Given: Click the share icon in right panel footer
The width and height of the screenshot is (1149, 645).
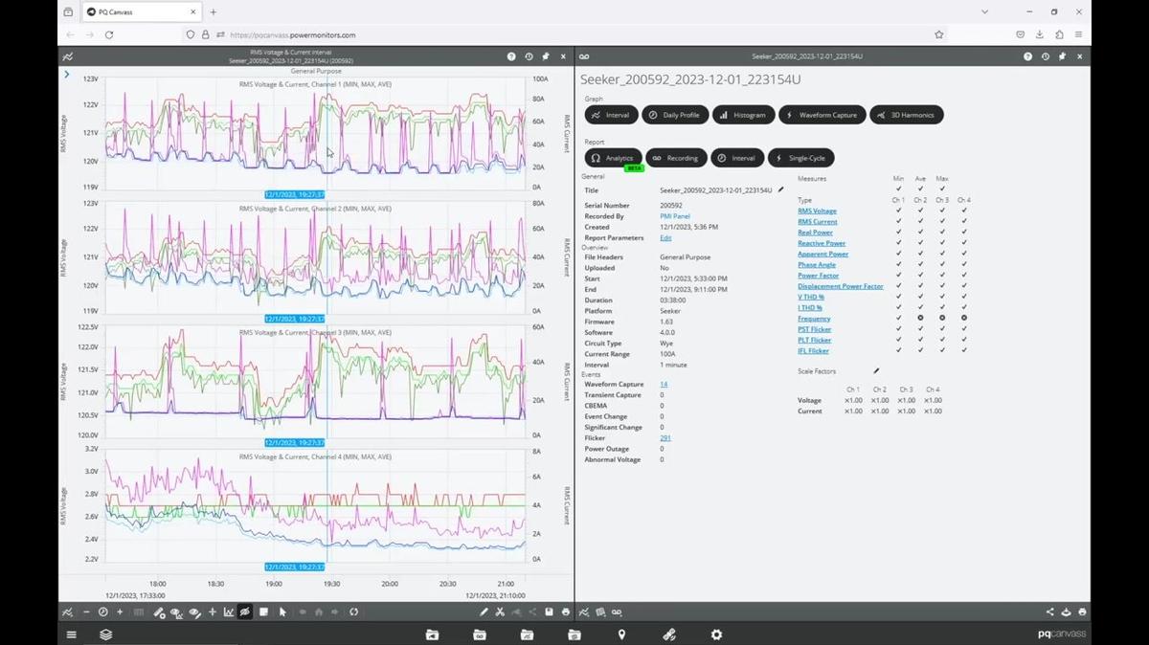Looking at the screenshot, I should pyautogui.click(x=1049, y=612).
